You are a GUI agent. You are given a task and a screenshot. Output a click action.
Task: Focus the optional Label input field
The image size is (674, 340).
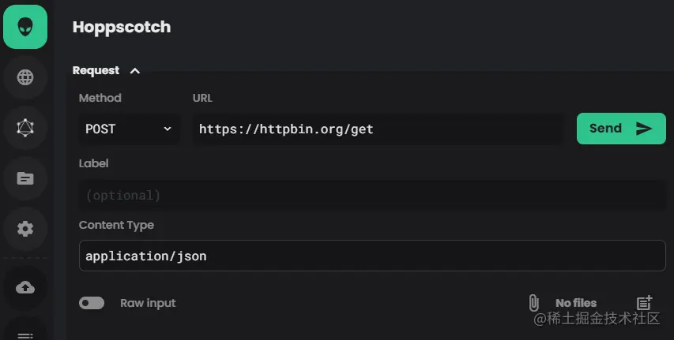pyautogui.click(x=371, y=195)
